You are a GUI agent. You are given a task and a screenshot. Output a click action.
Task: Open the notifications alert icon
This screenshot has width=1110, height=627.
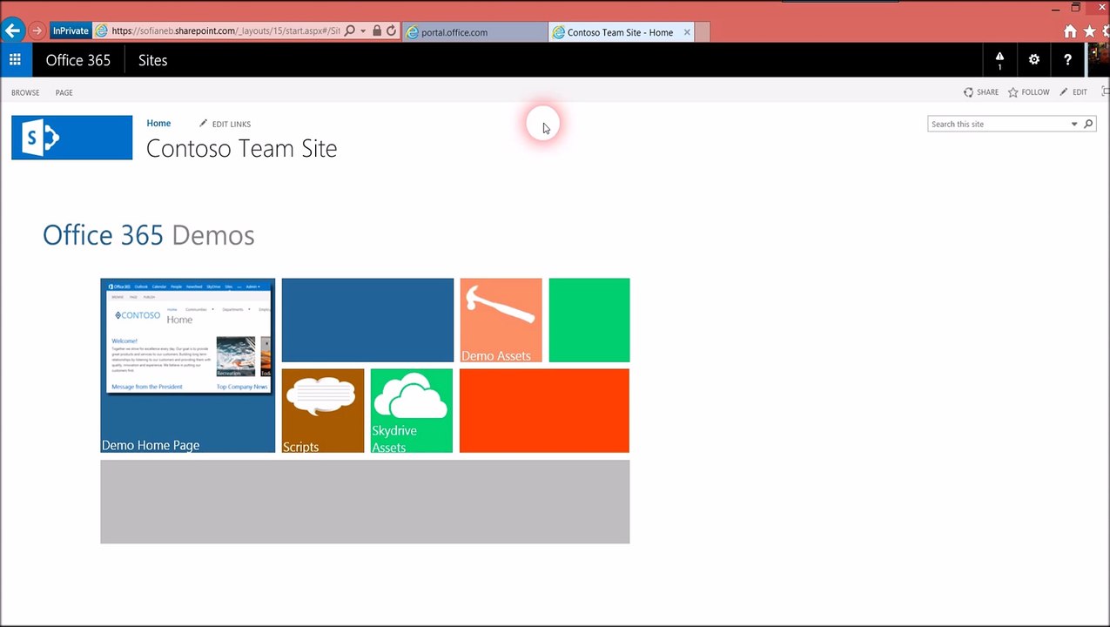pos(999,60)
